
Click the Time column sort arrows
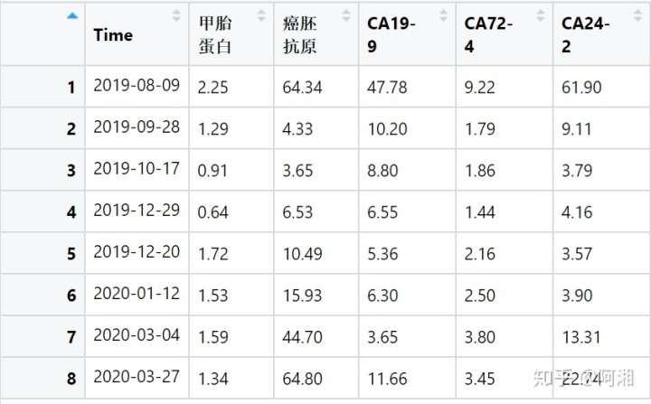176,15
